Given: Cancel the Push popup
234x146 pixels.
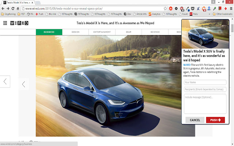Looking at the screenshot, I should (x=195, y=120).
